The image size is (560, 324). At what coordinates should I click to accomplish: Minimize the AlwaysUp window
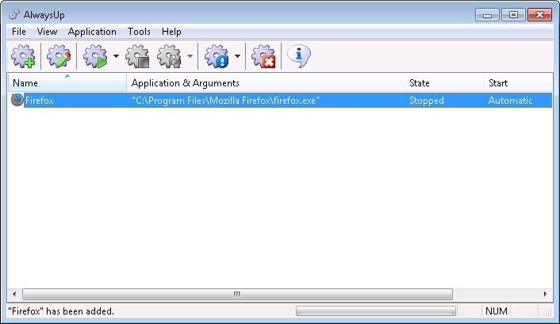pyautogui.click(x=487, y=15)
